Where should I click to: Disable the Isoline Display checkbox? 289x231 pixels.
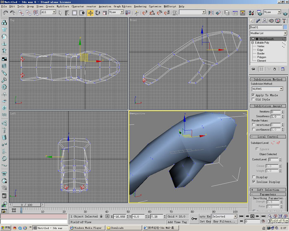pos(253,181)
